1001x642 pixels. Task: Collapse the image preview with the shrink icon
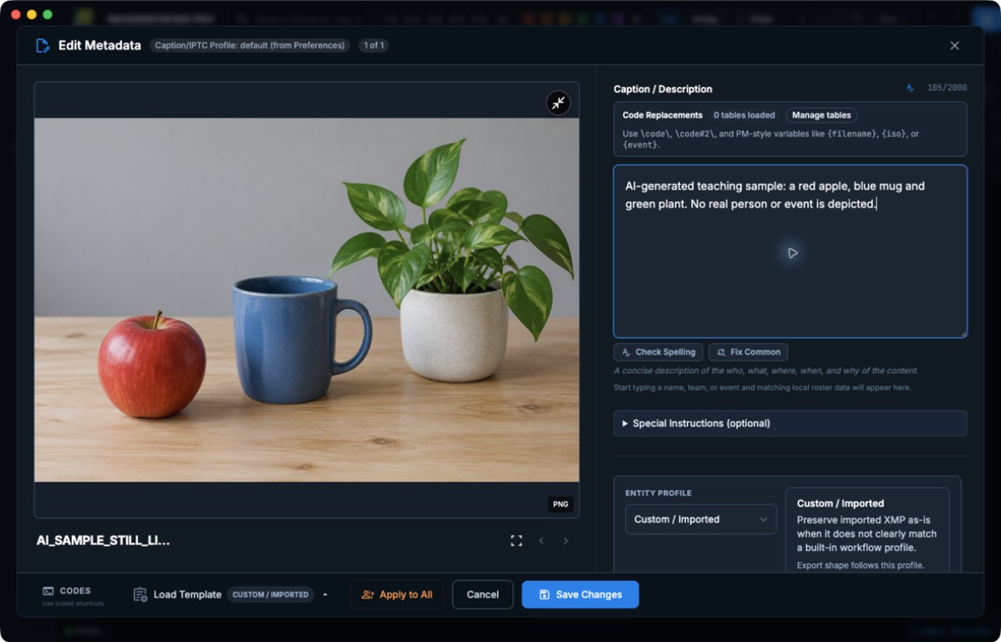click(x=558, y=103)
